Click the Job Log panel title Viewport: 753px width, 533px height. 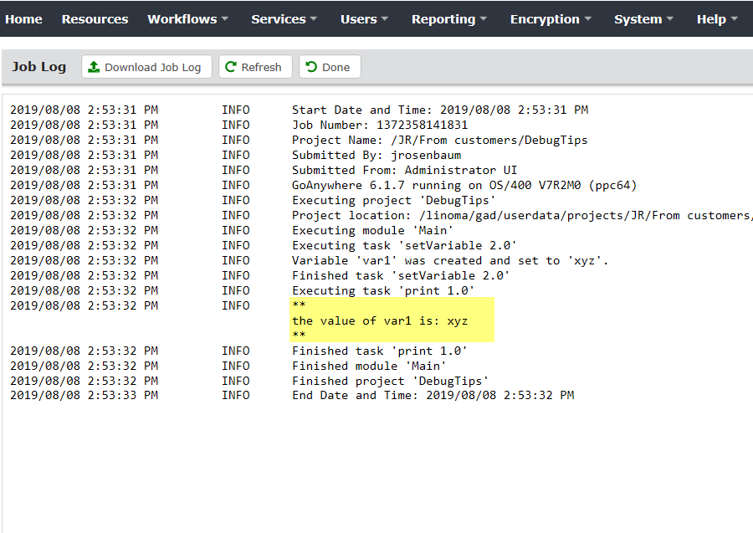(39, 67)
